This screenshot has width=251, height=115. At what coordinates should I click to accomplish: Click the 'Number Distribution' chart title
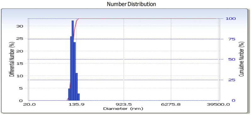pyautogui.click(x=131, y=4)
